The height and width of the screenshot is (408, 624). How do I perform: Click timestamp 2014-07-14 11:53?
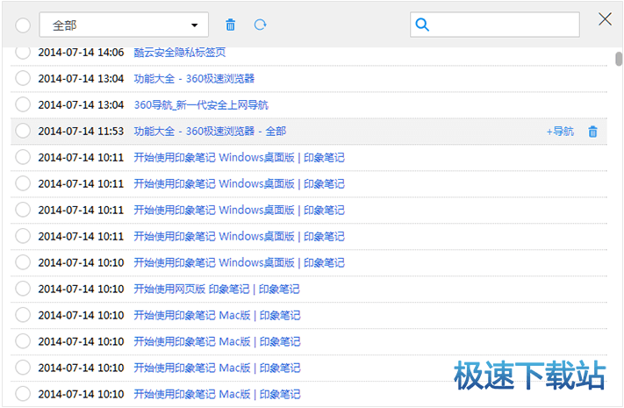click(81, 131)
